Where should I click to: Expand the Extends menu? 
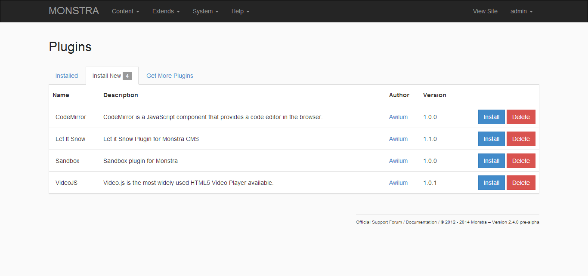(166, 11)
